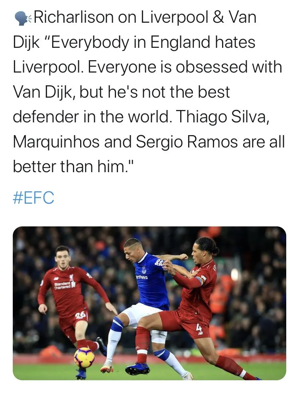
Task: Click number 26 on the red shorts
Action: coord(81,315)
